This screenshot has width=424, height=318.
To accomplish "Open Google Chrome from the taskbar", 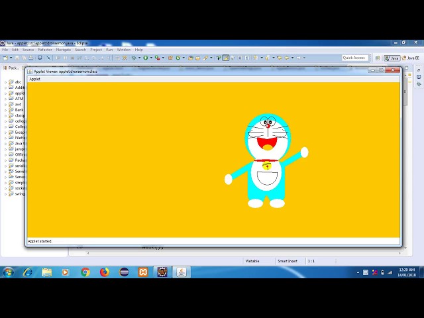I will [85, 272].
